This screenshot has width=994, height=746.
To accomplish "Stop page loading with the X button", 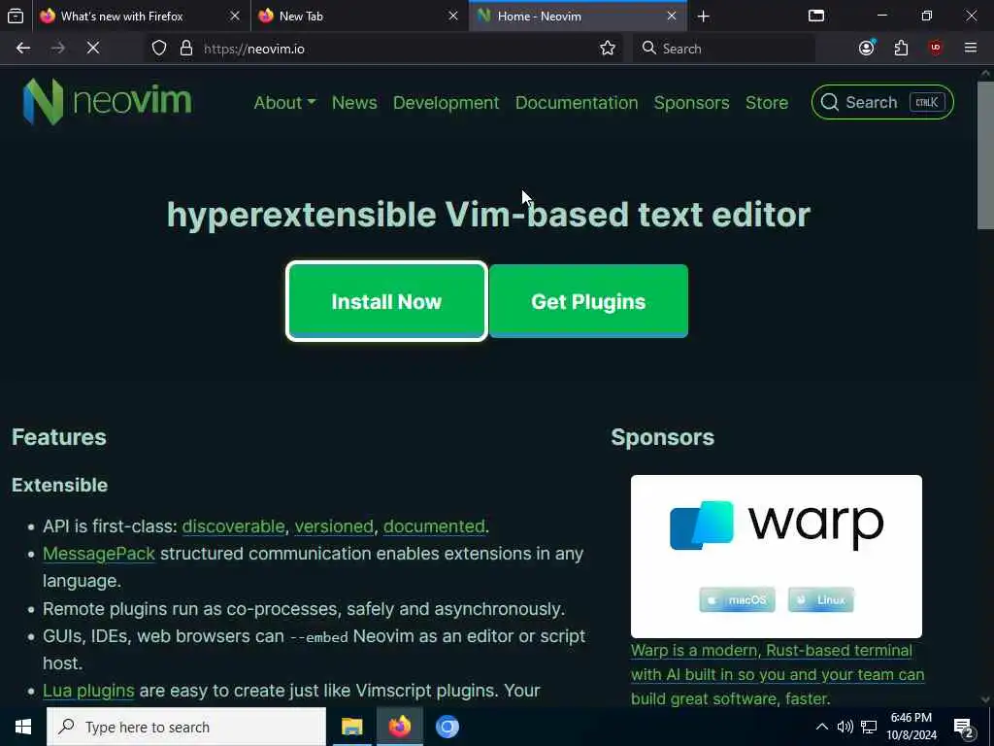I will [x=93, y=49].
